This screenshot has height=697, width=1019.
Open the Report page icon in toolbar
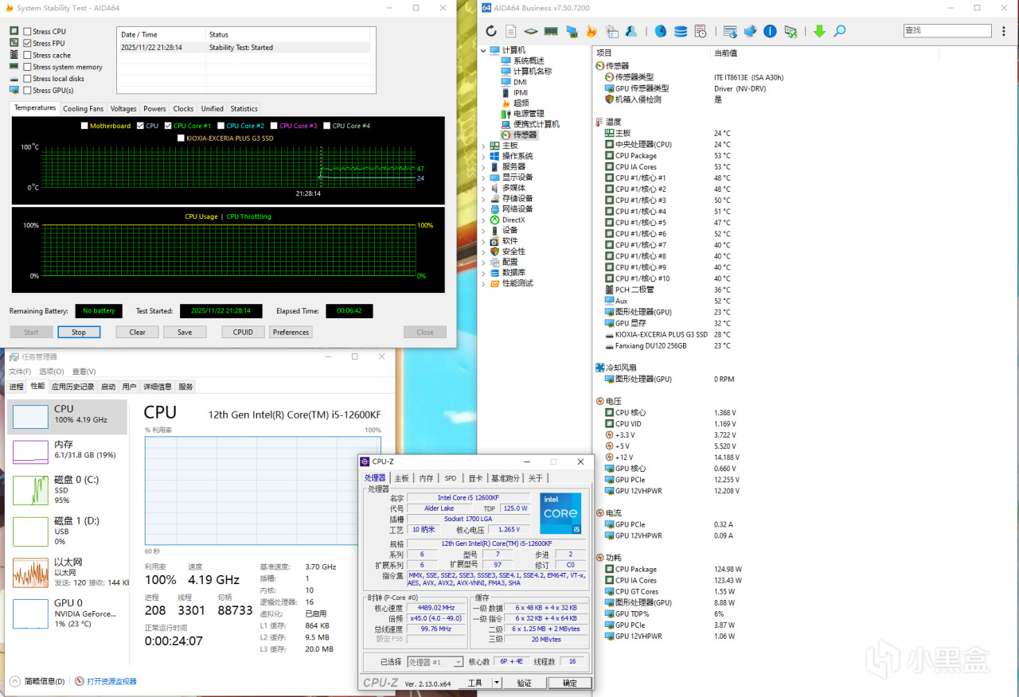[511, 31]
